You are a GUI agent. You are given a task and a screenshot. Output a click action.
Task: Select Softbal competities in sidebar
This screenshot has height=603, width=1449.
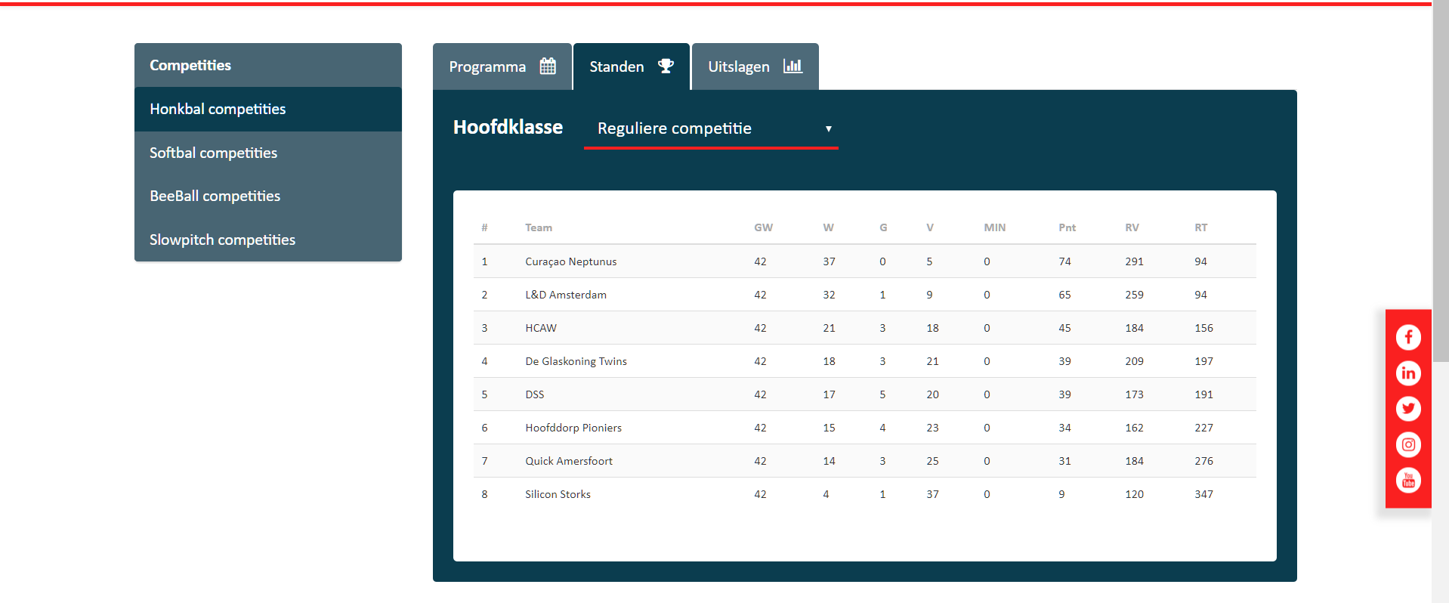pyautogui.click(x=268, y=153)
